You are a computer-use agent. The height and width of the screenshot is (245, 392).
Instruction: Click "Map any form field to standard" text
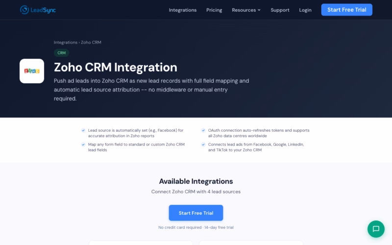pos(136,147)
